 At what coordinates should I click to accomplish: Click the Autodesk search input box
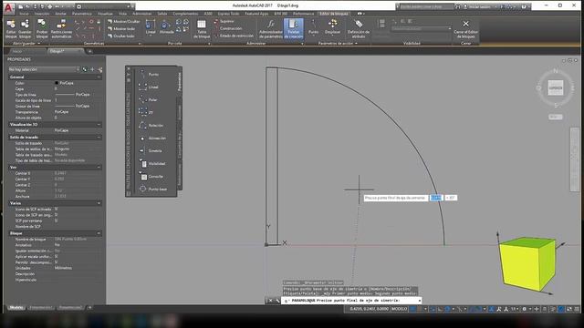pyautogui.click(x=426, y=6)
